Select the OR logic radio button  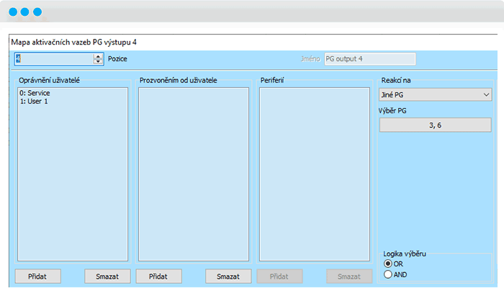(389, 264)
